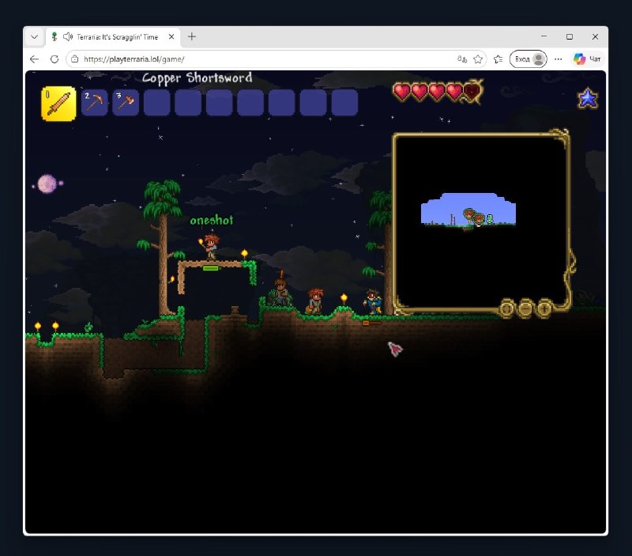Select the last empty hotbar slot

[344, 103]
